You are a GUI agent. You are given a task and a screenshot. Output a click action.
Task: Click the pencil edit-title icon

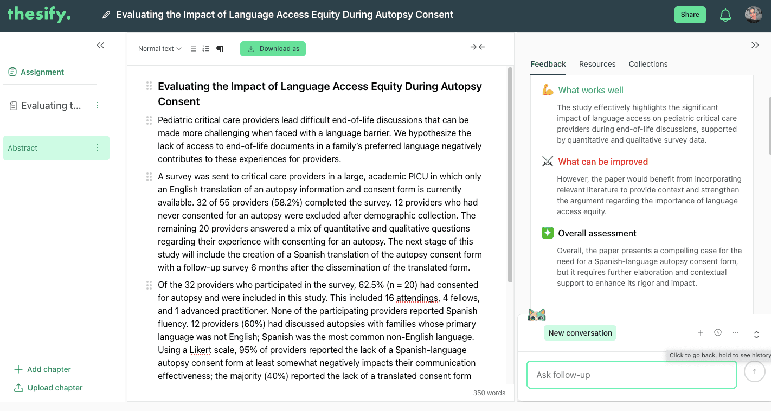(106, 15)
